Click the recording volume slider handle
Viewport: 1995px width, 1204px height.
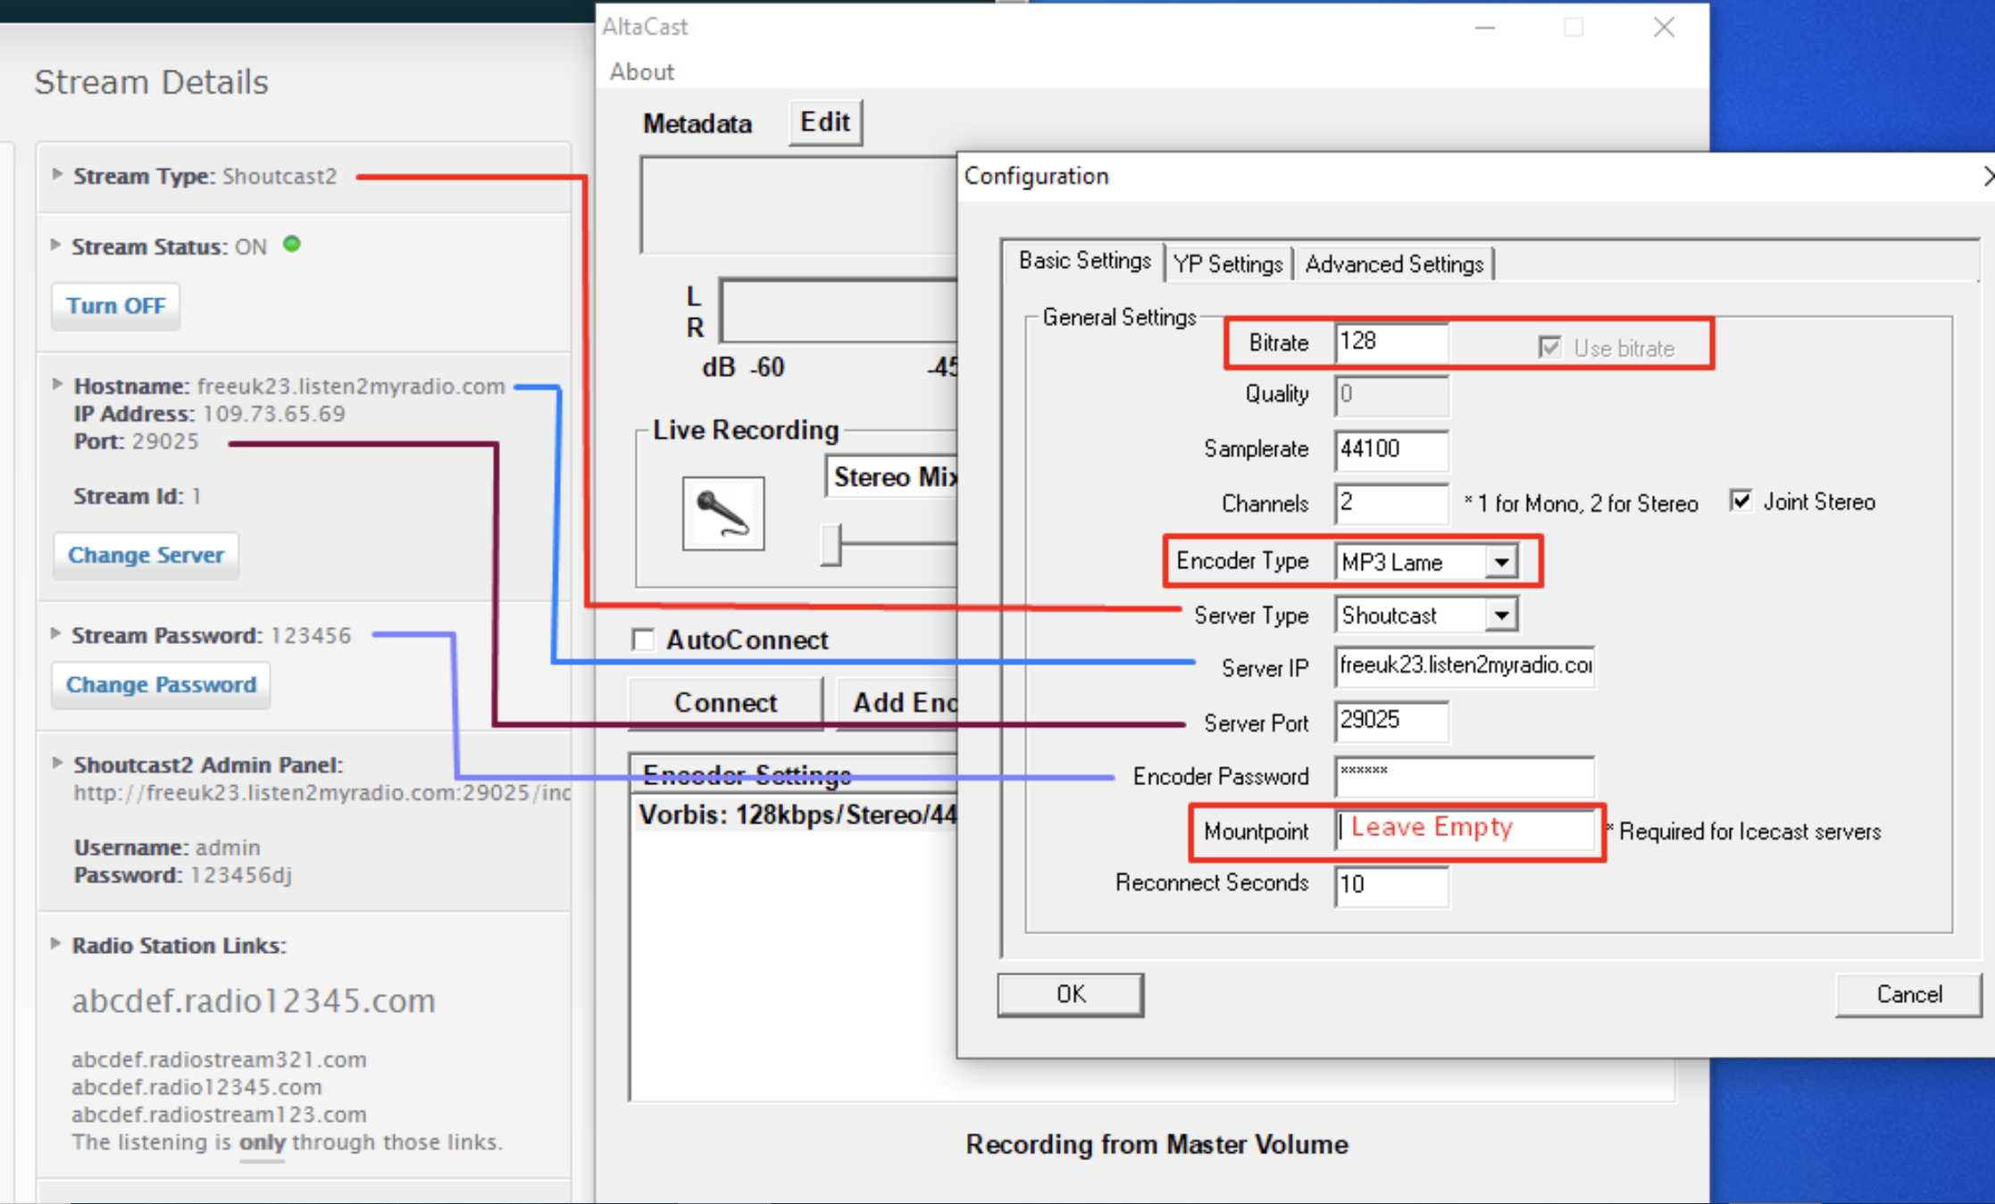pyautogui.click(x=831, y=545)
